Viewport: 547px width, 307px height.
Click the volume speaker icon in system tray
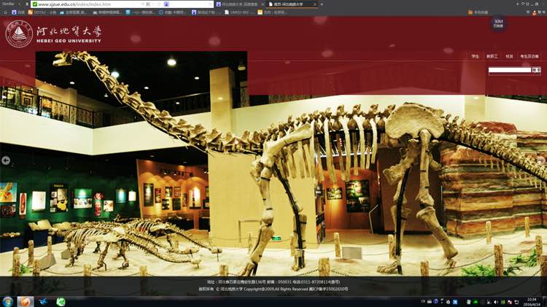[x=496, y=302]
